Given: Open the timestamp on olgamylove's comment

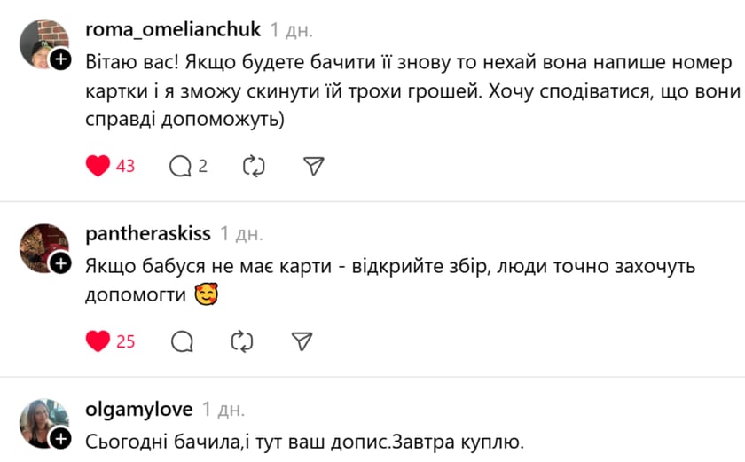Looking at the screenshot, I should coord(223,410).
